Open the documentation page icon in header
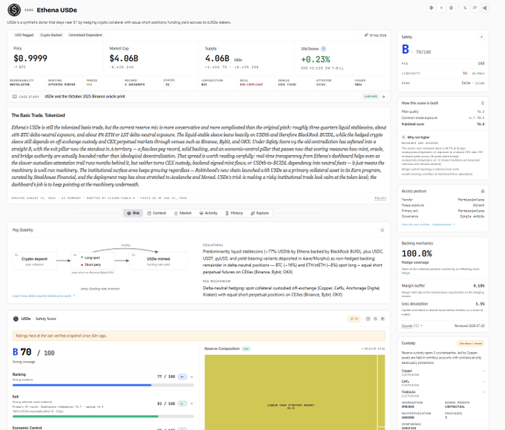The image size is (505, 430). (452, 8)
